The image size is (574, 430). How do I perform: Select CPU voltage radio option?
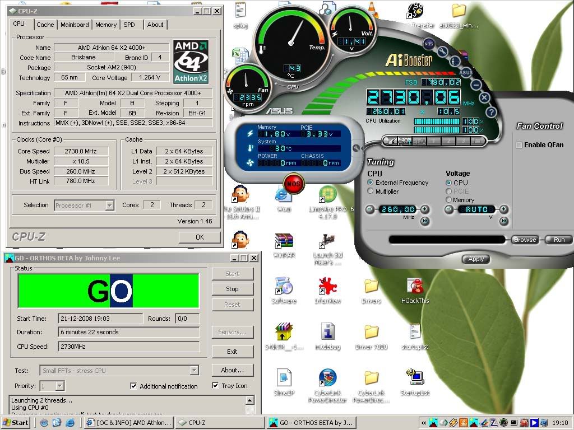coord(448,183)
